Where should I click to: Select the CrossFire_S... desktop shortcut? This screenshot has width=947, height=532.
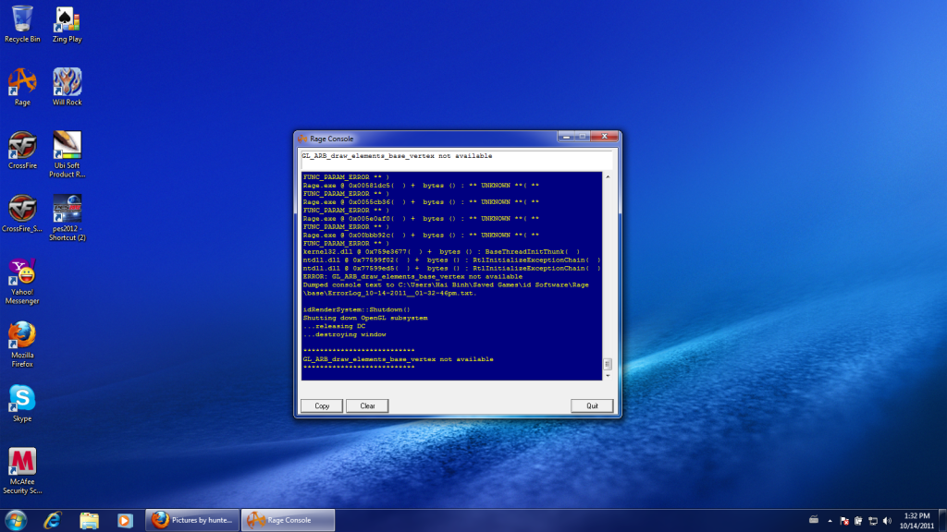pos(22,213)
